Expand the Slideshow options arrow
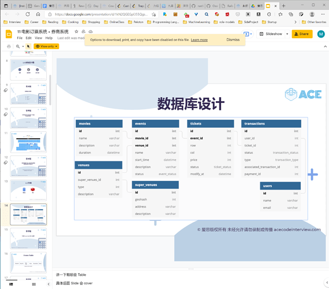The image size is (329, 289). click(x=287, y=34)
